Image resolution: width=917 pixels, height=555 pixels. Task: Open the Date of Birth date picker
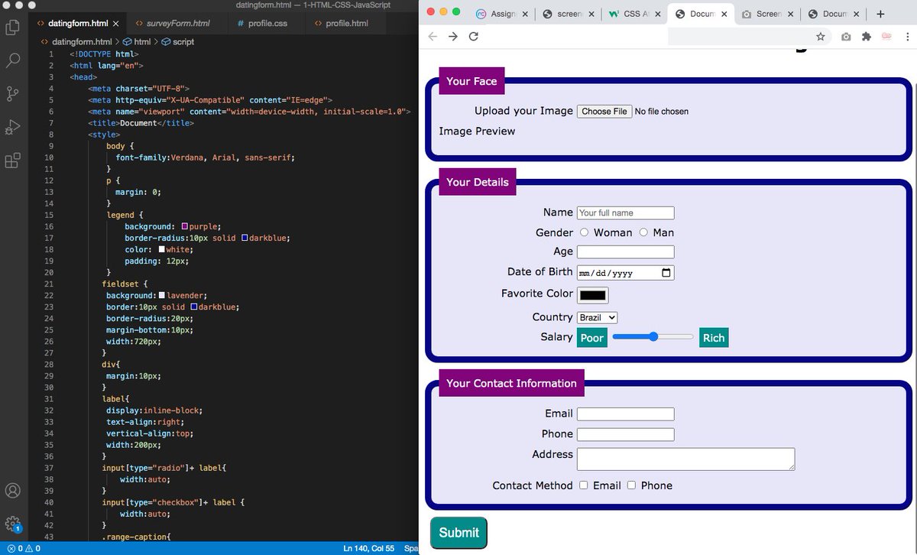665,272
